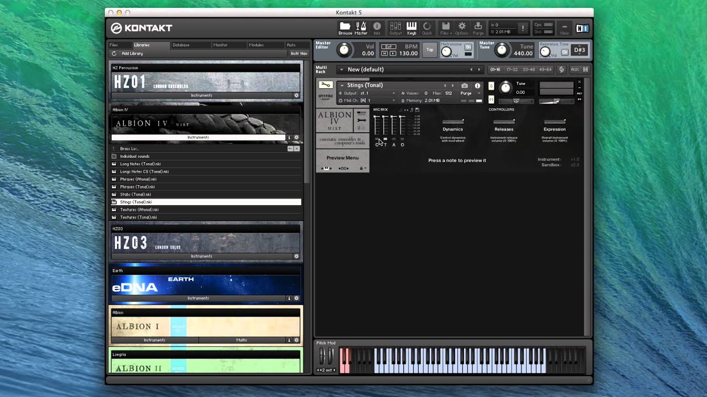The image size is (707, 397).
Task: Open the Output mixer section
Action: pos(395,28)
